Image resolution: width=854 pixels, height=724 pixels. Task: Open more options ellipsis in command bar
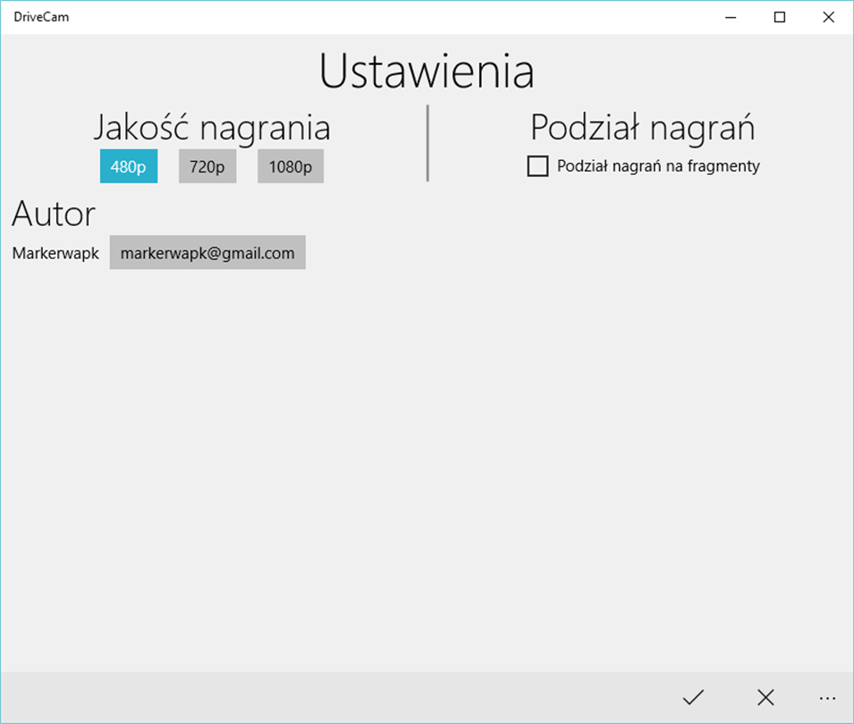[827, 697]
